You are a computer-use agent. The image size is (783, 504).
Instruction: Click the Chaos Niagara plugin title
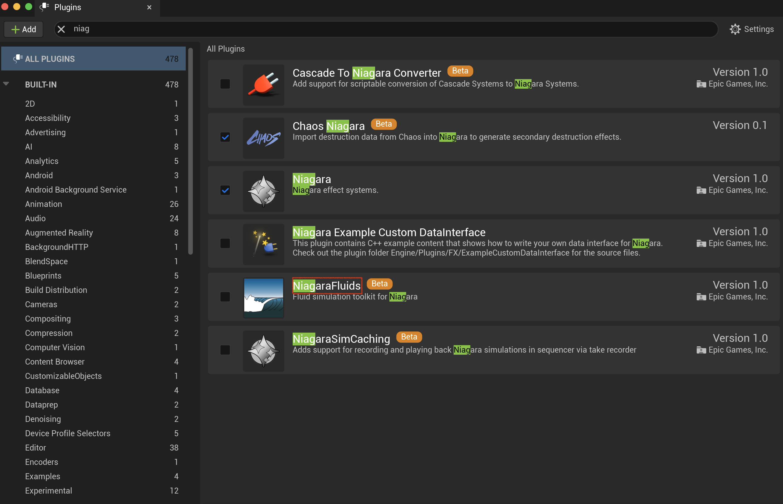329,126
